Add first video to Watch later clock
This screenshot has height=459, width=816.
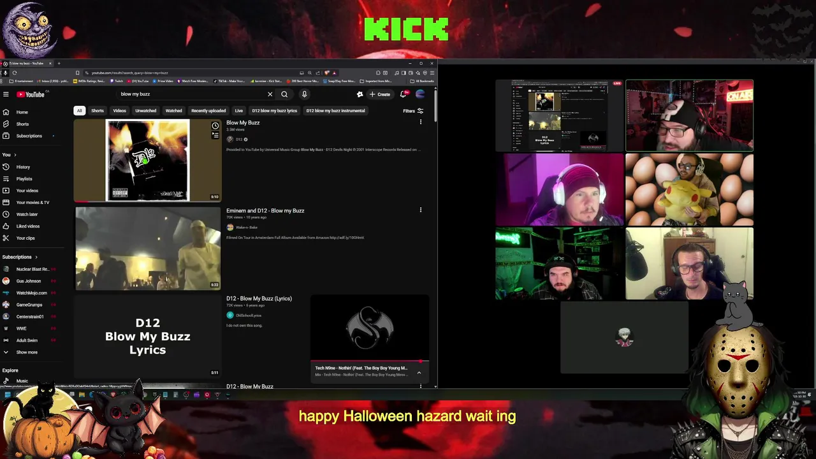tap(215, 126)
